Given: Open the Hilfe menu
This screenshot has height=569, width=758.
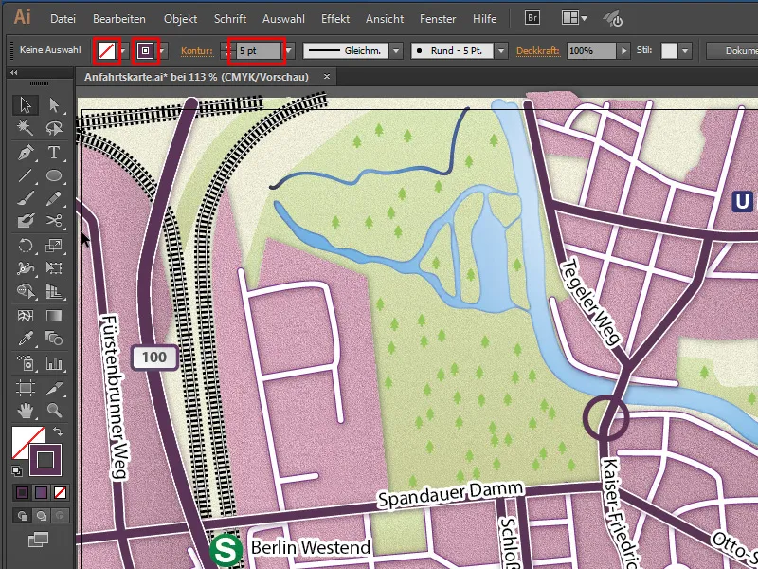Looking at the screenshot, I should pos(484,19).
